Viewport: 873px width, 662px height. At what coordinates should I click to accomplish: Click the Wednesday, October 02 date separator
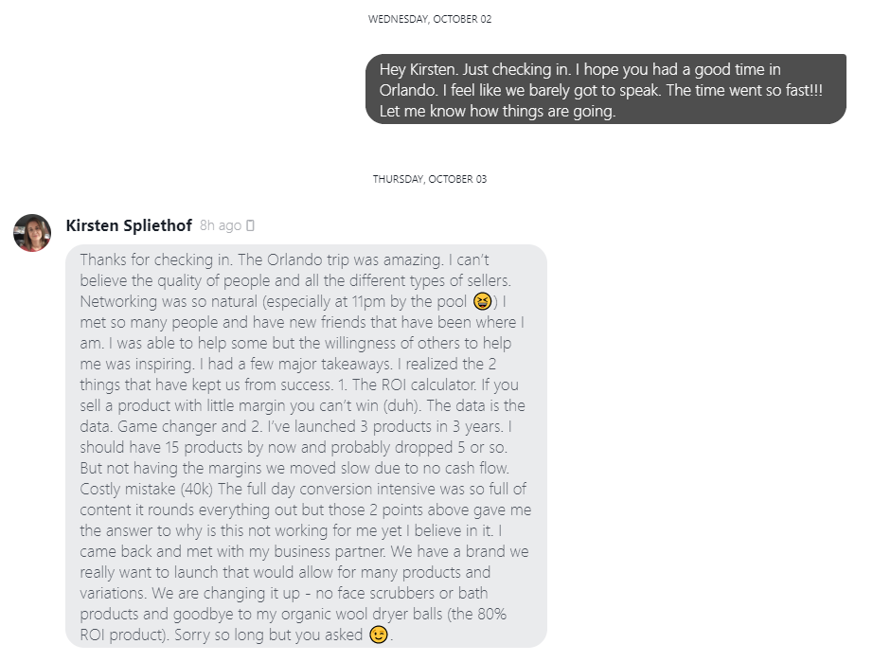(x=430, y=19)
